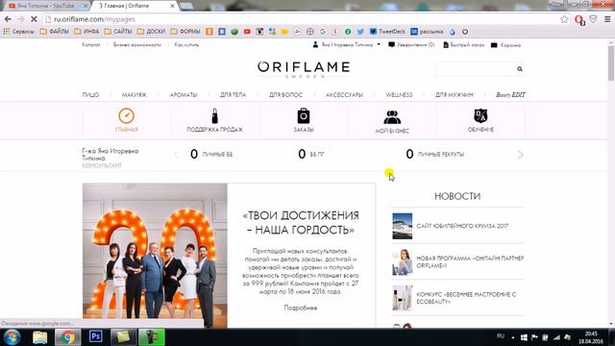
Task: Open the Главная dashboard clock icon
Action: coord(126,116)
